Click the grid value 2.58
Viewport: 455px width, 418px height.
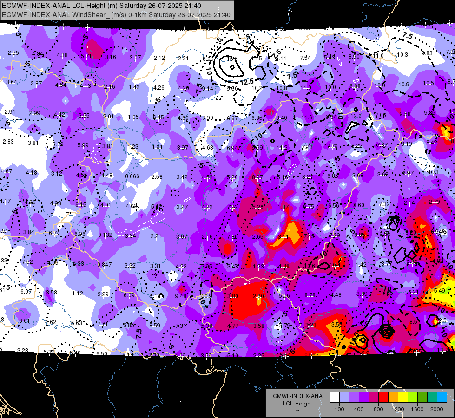(157, 176)
